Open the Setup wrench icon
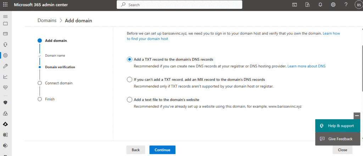This screenshot has height=156, width=363. coord(5,66)
